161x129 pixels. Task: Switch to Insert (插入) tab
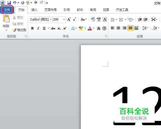[35, 10]
